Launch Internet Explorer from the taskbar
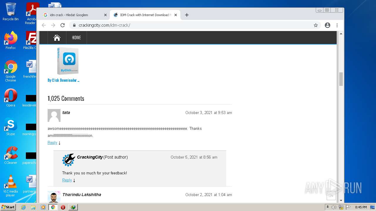 [x=23, y=207]
